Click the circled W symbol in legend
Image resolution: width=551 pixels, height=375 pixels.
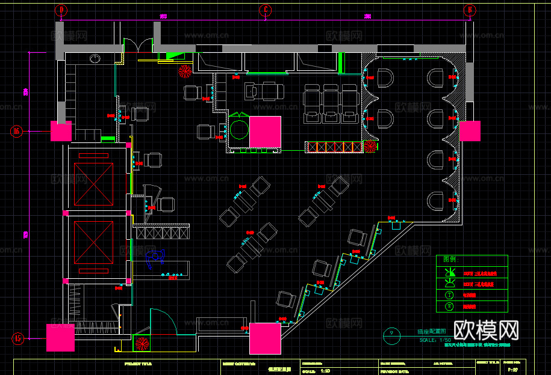tap(449, 306)
